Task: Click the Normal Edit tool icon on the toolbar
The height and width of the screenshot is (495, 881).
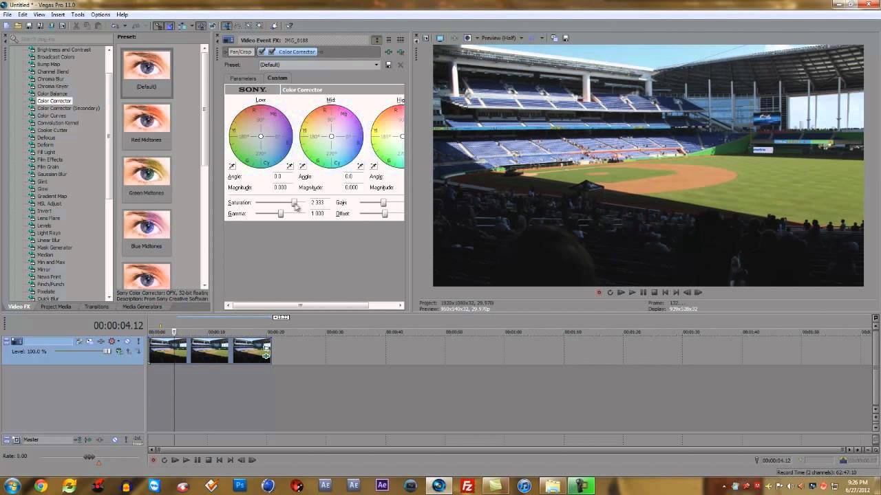Action: (158, 25)
